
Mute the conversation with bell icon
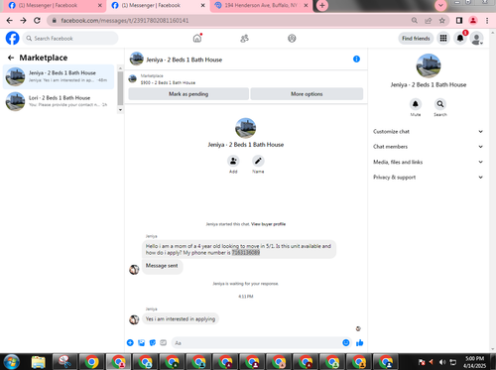pyautogui.click(x=416, y=104)
